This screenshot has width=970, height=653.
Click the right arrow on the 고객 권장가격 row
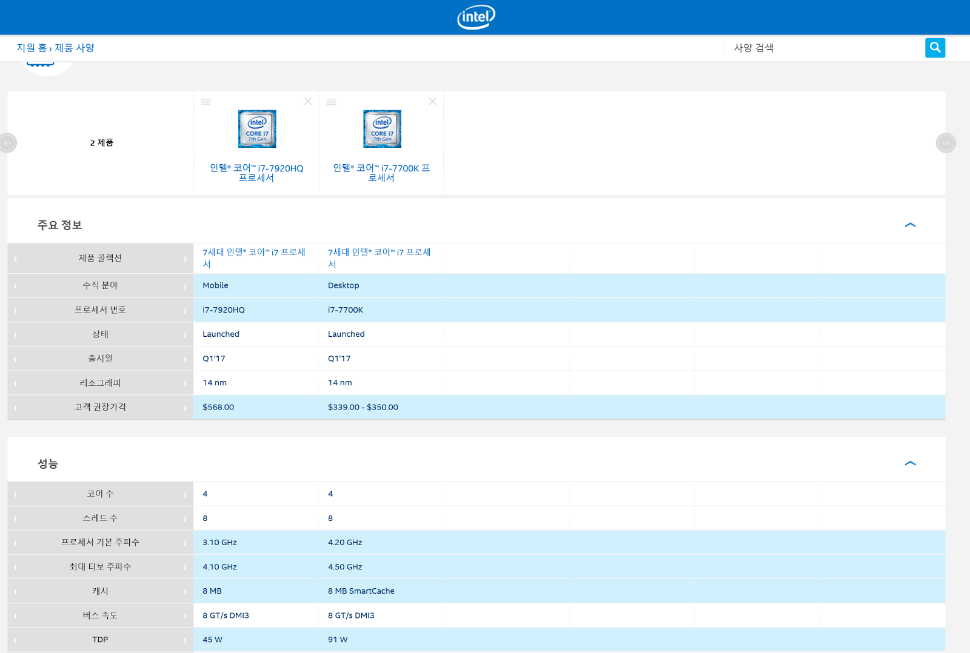(x=185, y=408)
